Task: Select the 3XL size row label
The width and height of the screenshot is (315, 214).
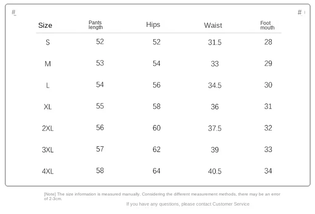Action: pos(48,150)
